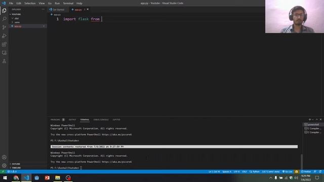Image resolution: width=324 pixels, height=182 pixels.
Task: Open the File menu
Action: click(x=11, y=3)
